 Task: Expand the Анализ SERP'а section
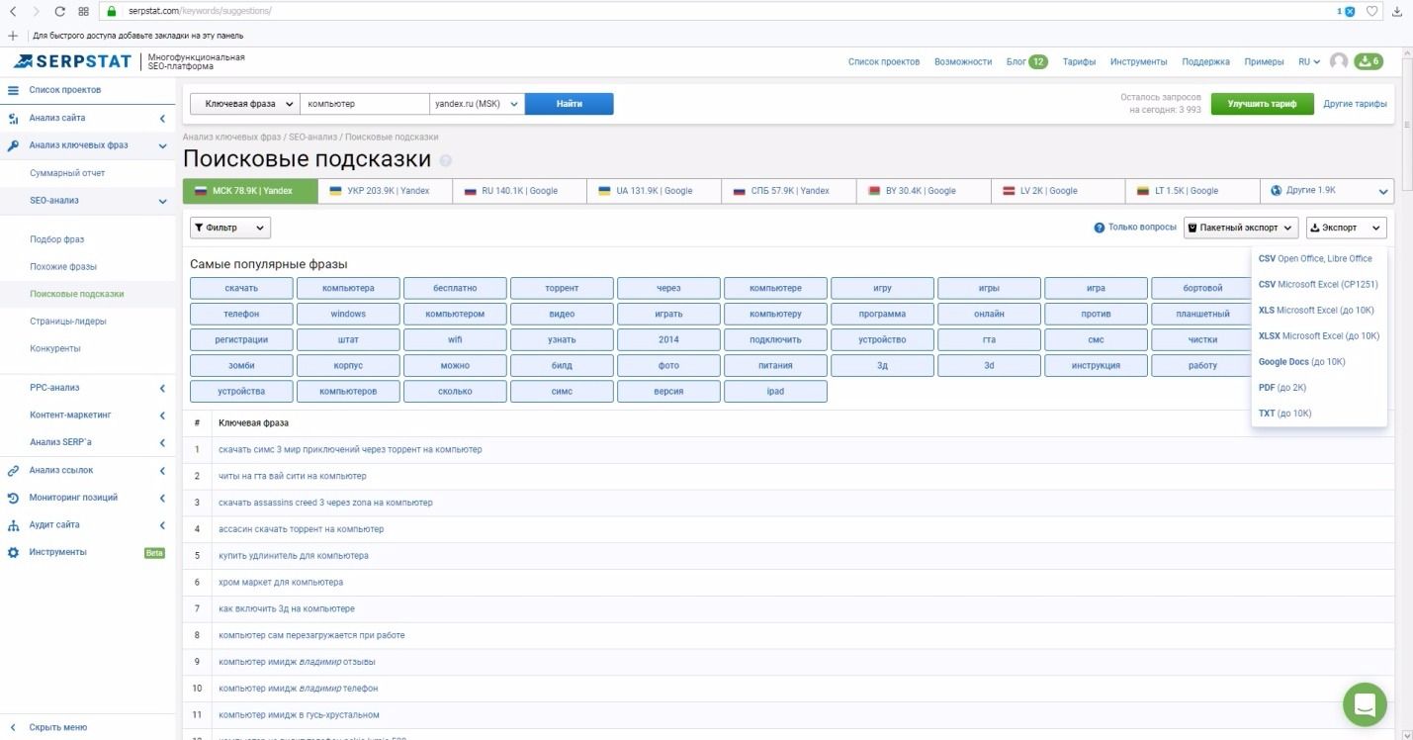162,442
